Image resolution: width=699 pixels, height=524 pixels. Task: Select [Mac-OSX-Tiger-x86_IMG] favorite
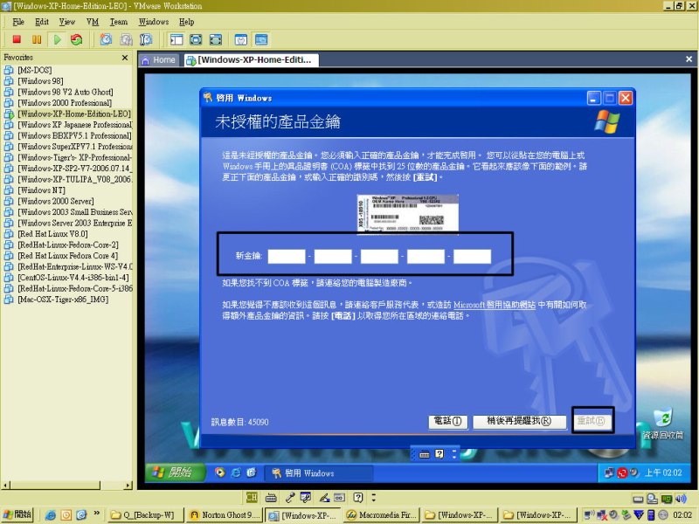[x=63, y=300]
